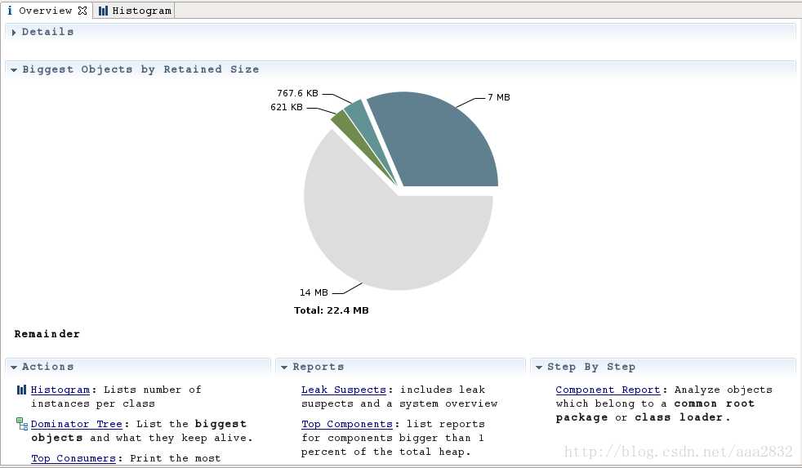Open the Leak Suspects report link
Viewport: 802px width, 468px height.
344,390
